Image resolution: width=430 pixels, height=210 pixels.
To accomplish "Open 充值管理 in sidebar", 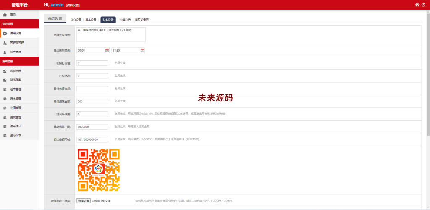I will (19, 108).
